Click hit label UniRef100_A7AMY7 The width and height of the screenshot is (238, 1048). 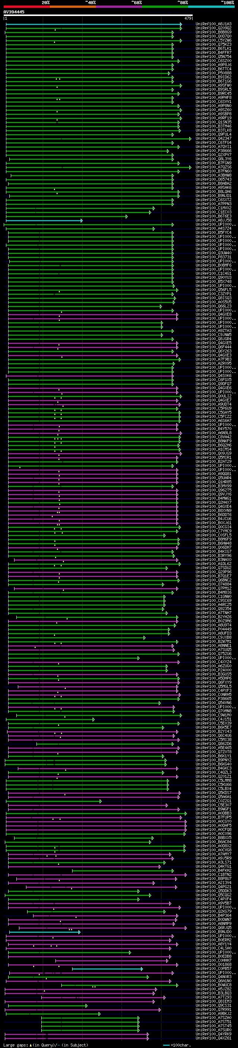[x=213, y=854]
